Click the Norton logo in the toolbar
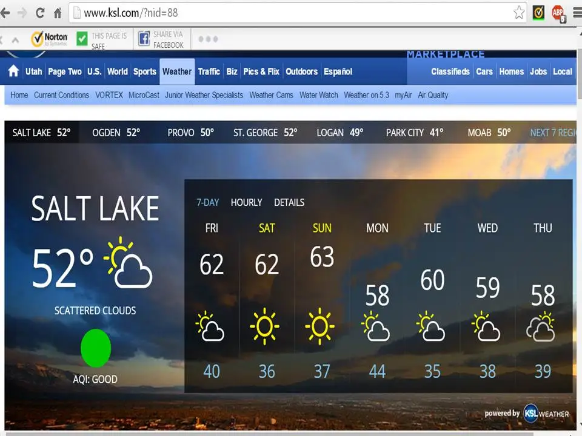The width and height of the screenshot is (582, 436). tap(49, 39)
